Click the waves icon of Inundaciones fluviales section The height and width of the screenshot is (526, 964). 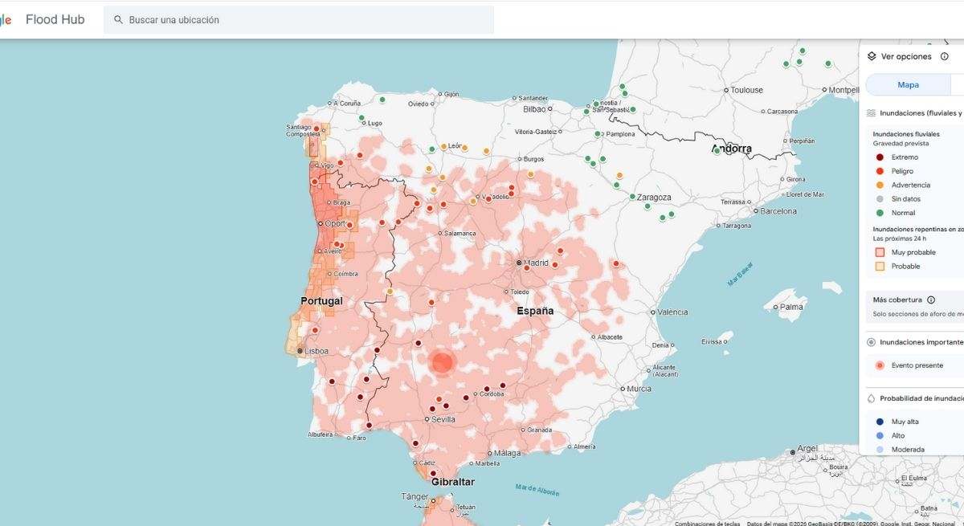pos(871,113)
